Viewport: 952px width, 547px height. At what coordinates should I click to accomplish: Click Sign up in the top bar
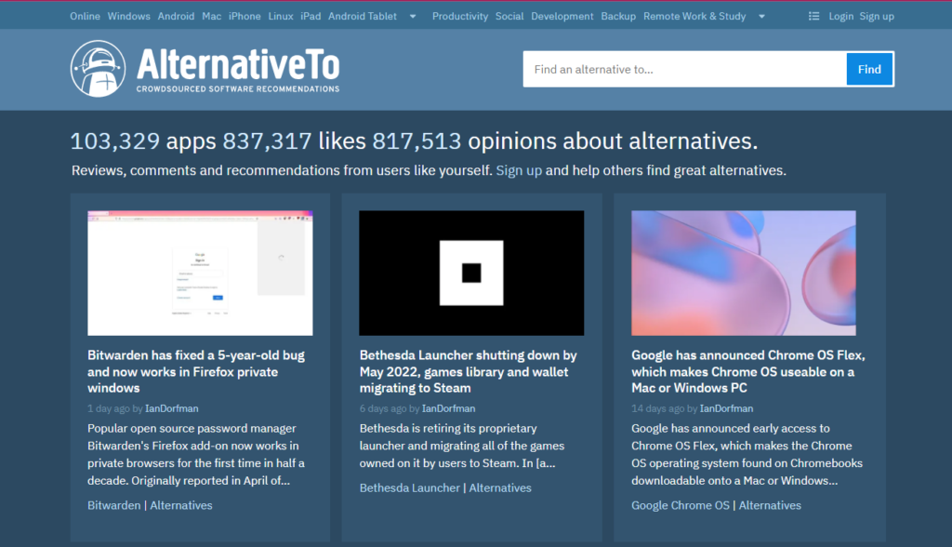click(876, 16)
